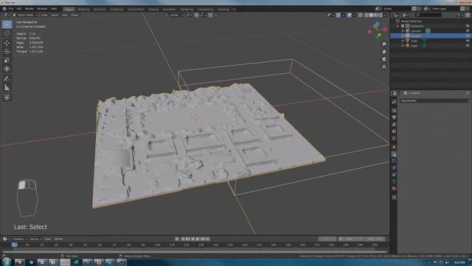Open the Render menu
The width and height of the screenshot is (472, 266).
29,9
